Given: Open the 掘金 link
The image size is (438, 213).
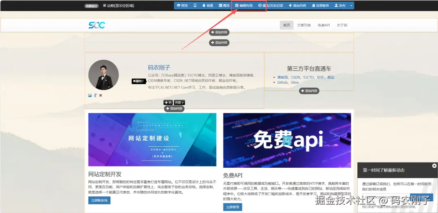Looking at the screenshot, I should pos(331,78).
